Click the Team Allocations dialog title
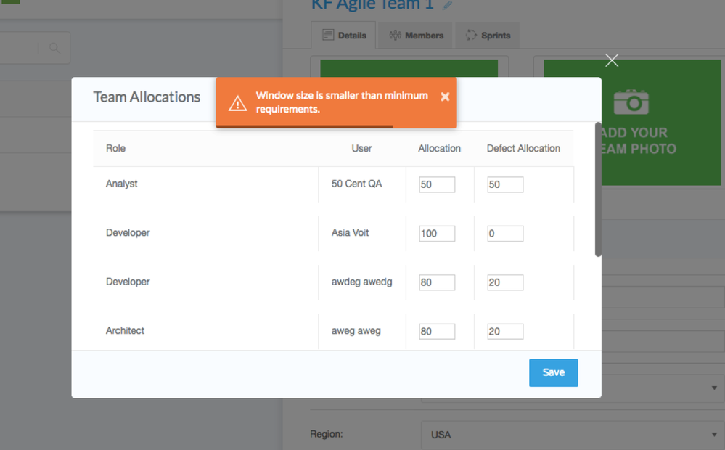This screenshot has height=450, width=725. tap(147, 97)
